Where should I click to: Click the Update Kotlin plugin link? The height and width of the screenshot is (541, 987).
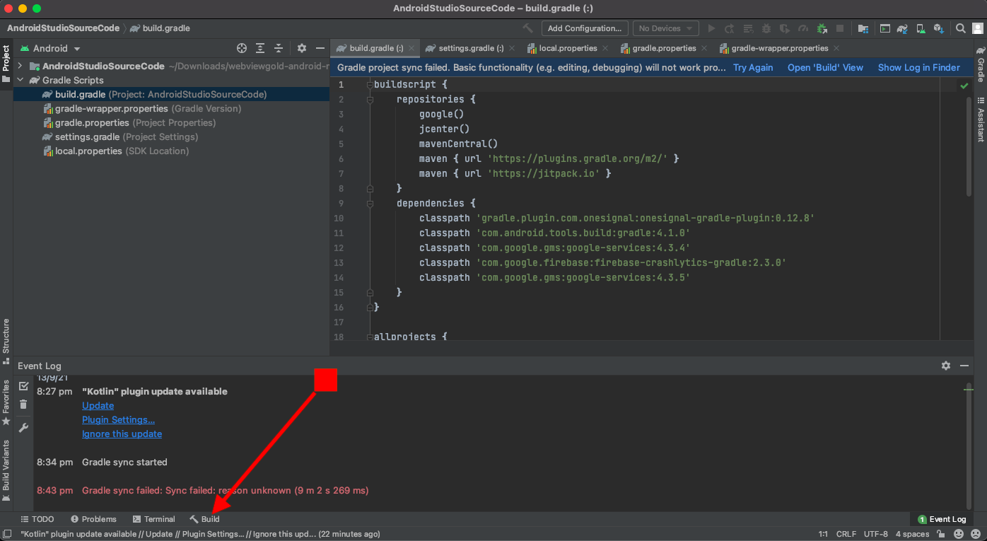(98, 405)
